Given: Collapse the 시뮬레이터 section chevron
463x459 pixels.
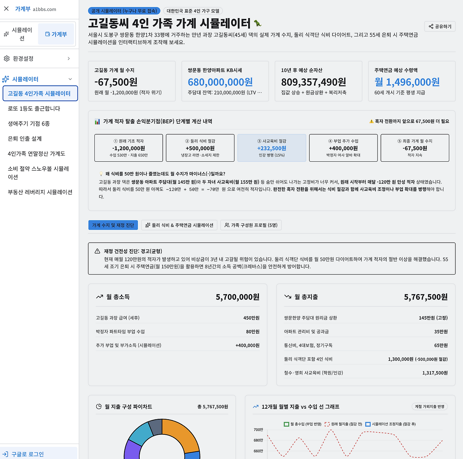Looking at the screenshot, I should 70,79.
